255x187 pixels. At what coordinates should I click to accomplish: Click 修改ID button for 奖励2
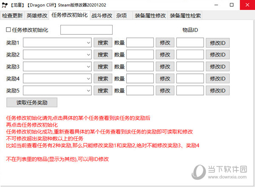pyautogui.click(x=218, y=55)
